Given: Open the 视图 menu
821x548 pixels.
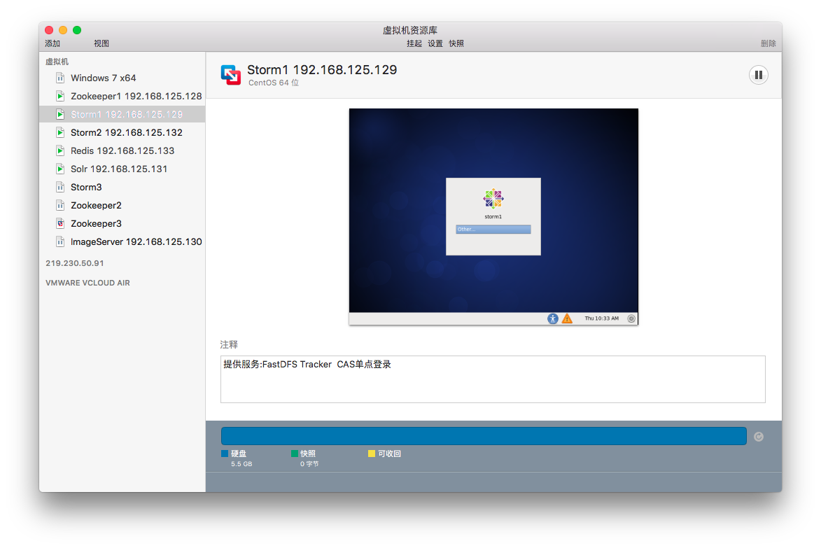Looking at the screenshot, I should pyautogui.click(x=101, y=43).
